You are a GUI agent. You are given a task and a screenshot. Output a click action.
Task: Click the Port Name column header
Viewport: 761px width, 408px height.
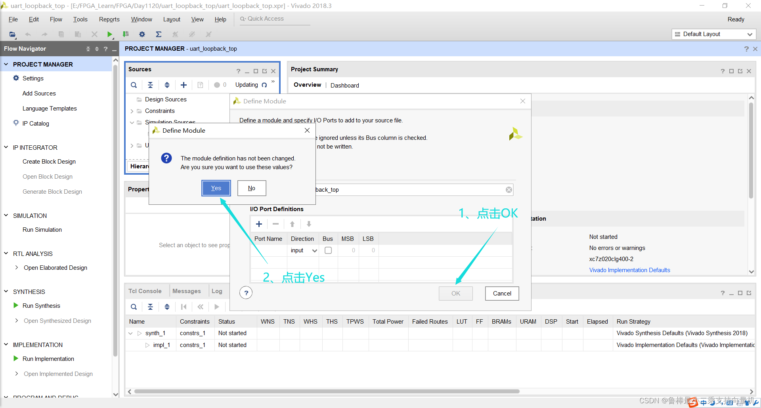(268, 239)
